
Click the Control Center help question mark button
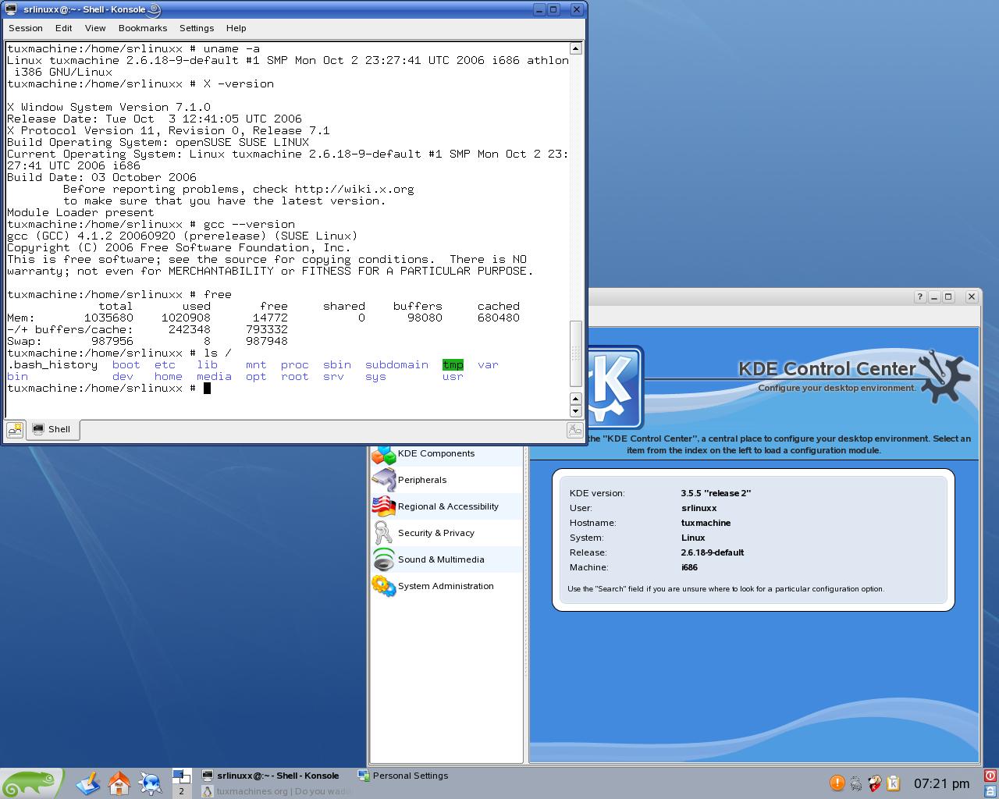920,297
